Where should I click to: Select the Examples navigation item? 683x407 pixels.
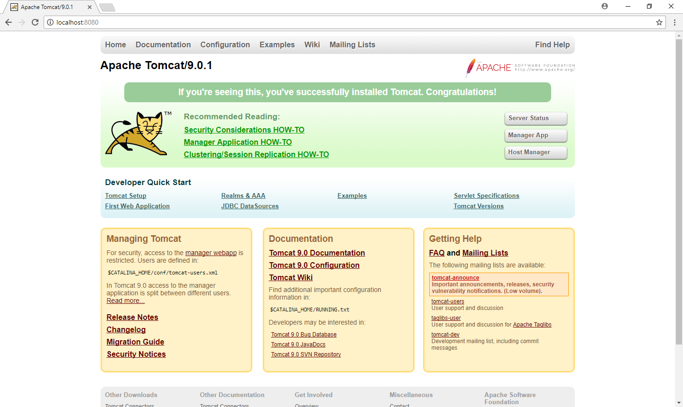point(277,44)
